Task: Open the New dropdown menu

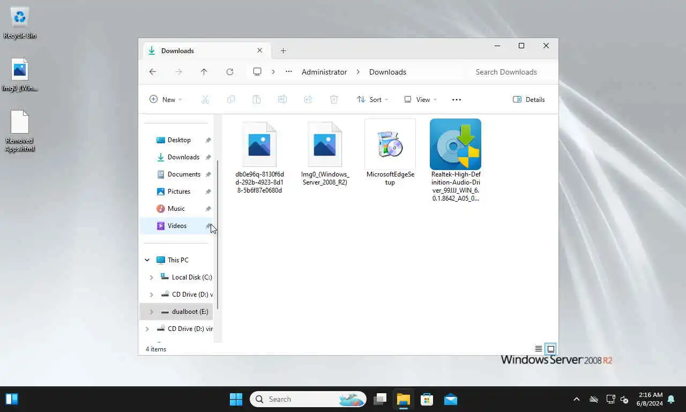Action: [166, 99]
